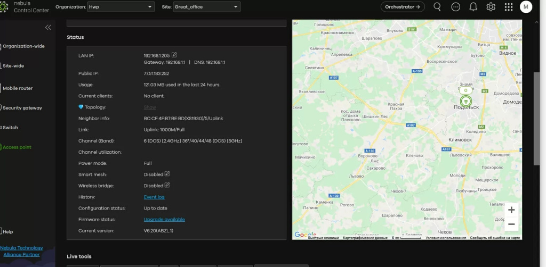Open the apps grid launcher icon
This screenshot has height=267, width=546.
508,7
